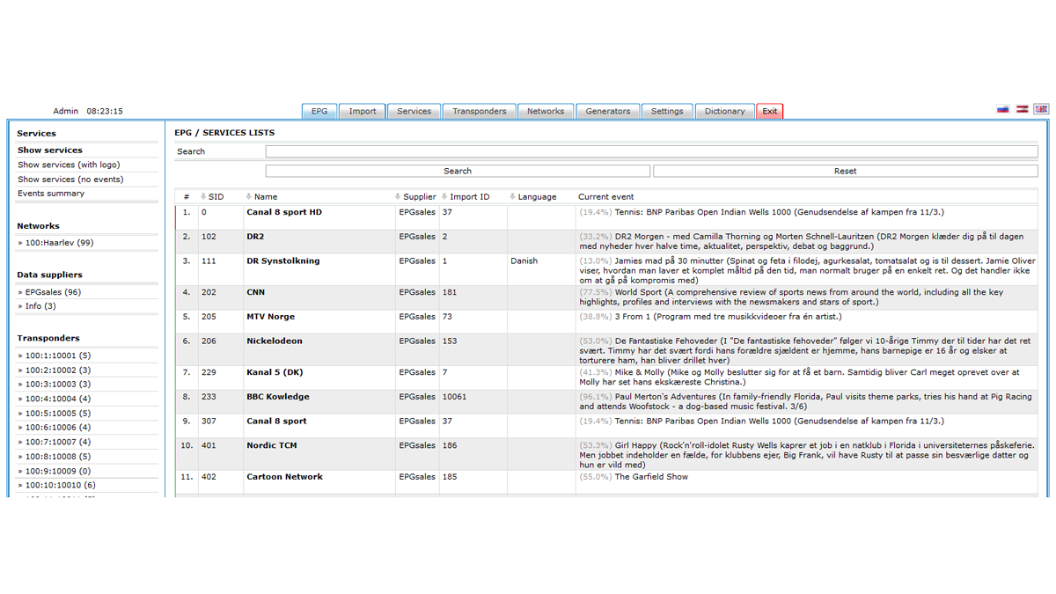This screenshot has height=594, width=1056.
Task: Sort services by SID arrow icon
Action: coord(203,197)
